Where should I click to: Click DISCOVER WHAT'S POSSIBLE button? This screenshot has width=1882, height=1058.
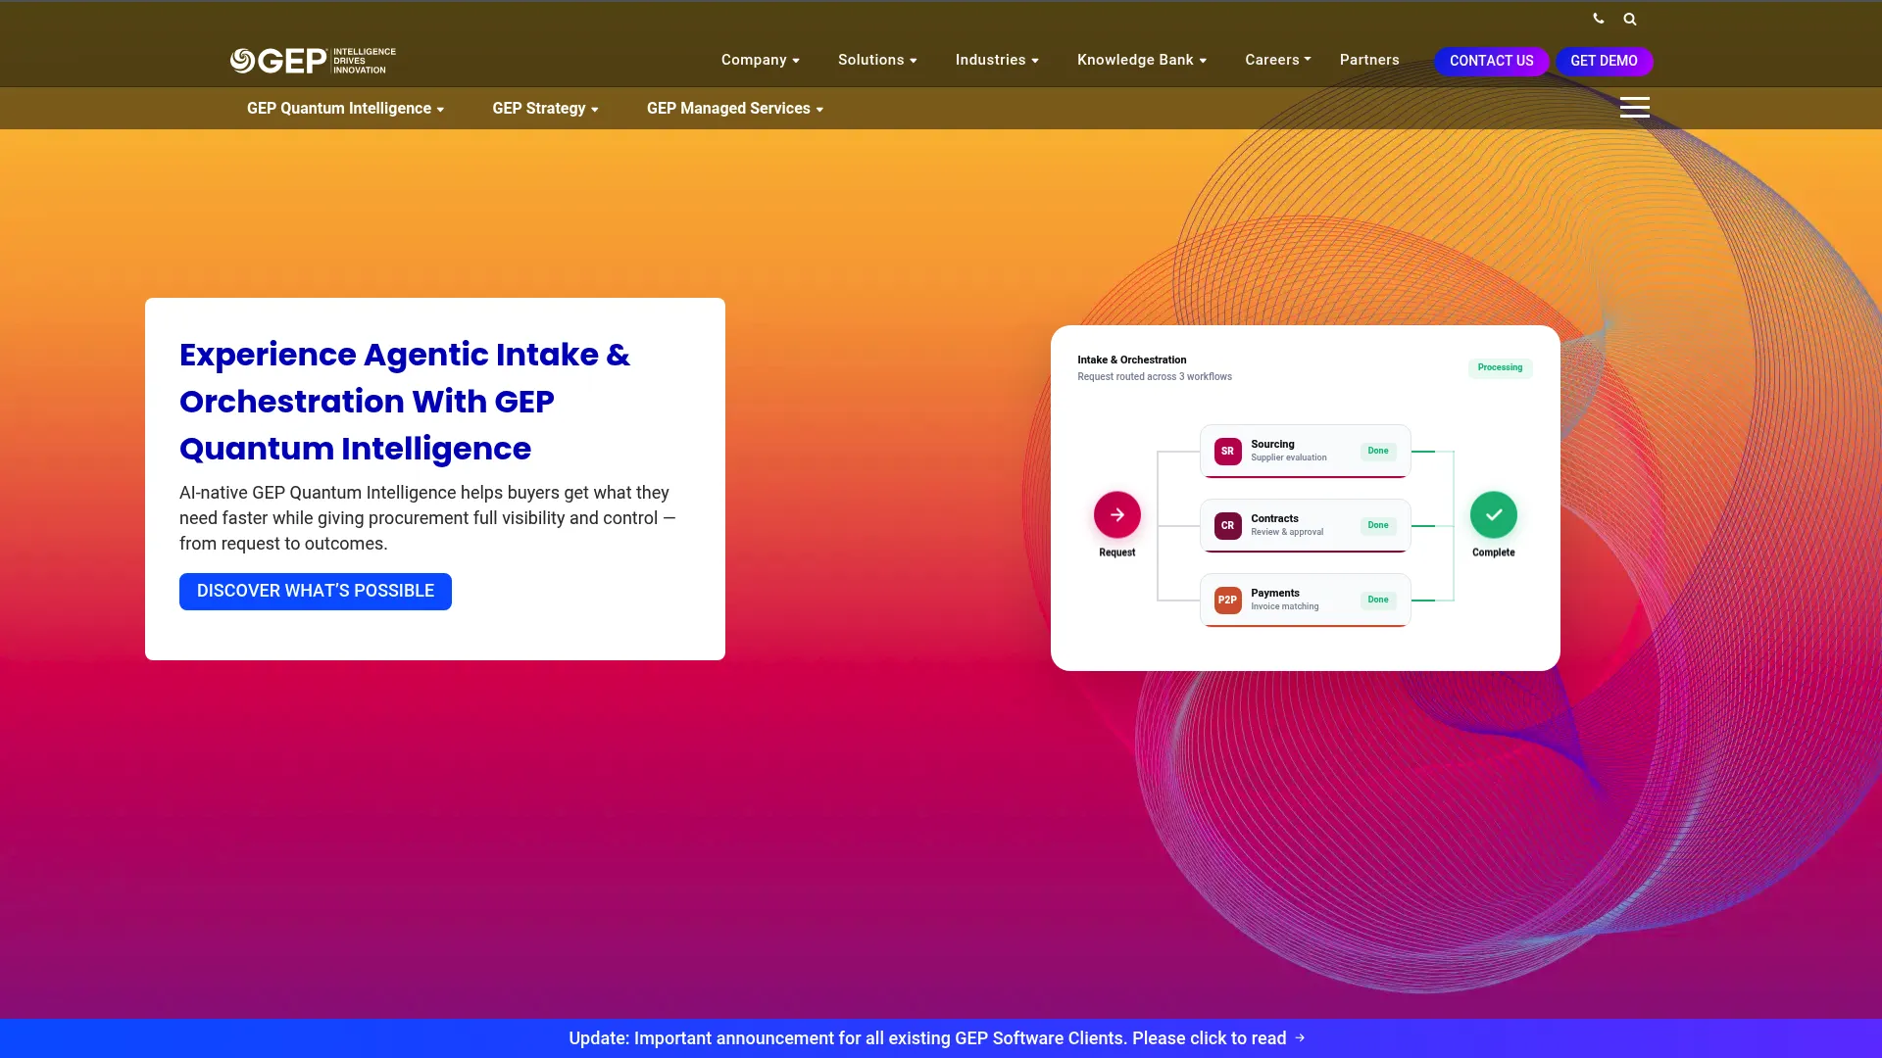point(316,592)
